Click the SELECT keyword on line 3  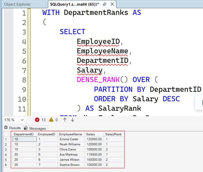coord(73,32)
